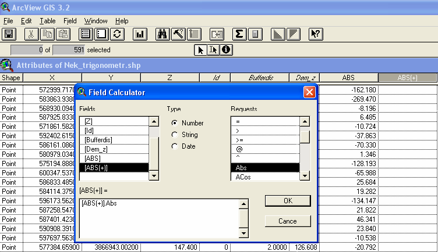Click the Dem_z column header
Screen dimensions: 438x252
304,78
